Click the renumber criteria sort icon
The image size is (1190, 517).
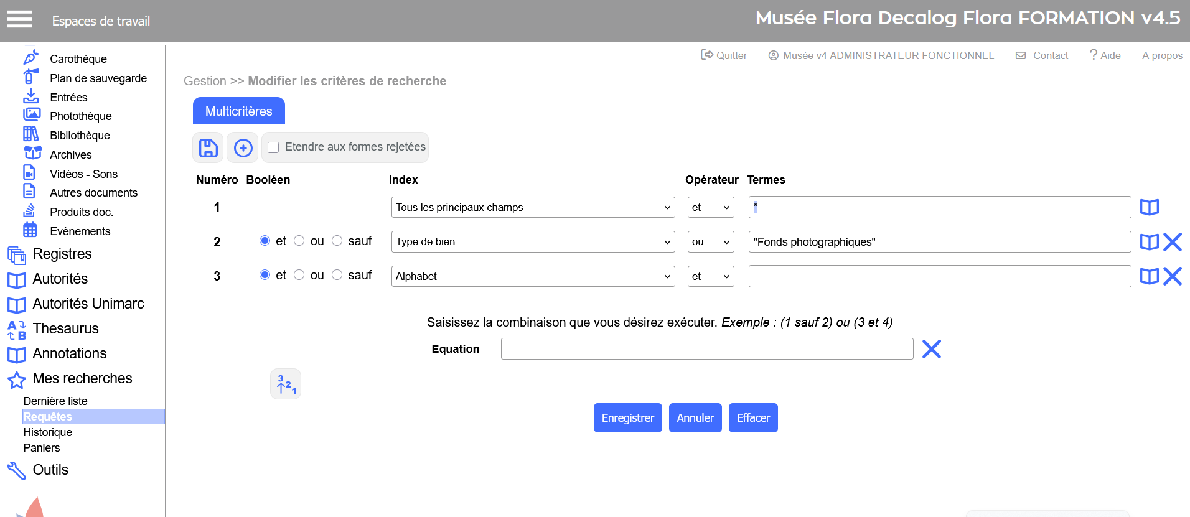click(x=286, y=384)
